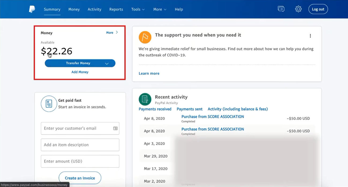Open the Money tab in navigation

point(74,9)
